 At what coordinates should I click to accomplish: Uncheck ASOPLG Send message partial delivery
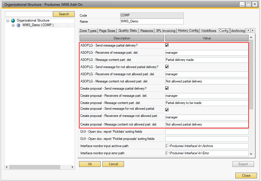[167, 45]
